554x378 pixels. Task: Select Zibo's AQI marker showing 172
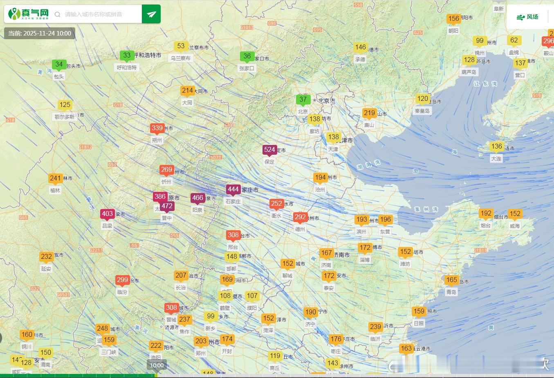click(x=365, y=249)
